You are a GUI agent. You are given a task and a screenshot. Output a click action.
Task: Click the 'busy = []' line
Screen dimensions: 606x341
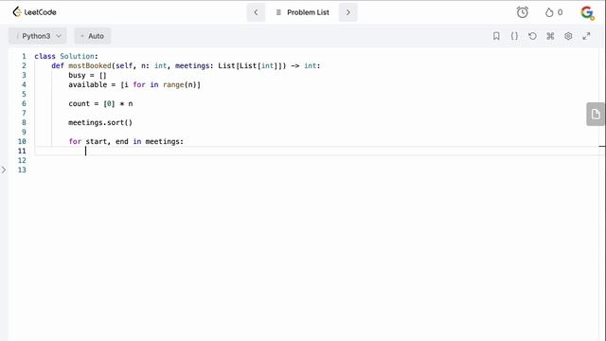87,76
